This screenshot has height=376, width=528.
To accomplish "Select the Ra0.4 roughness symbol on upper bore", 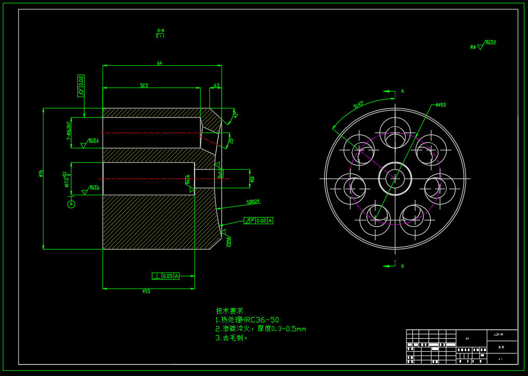I will point(93,141).
